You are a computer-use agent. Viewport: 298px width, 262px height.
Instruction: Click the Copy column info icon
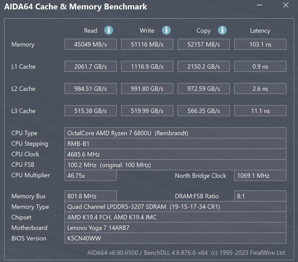(x=222, y=30)
